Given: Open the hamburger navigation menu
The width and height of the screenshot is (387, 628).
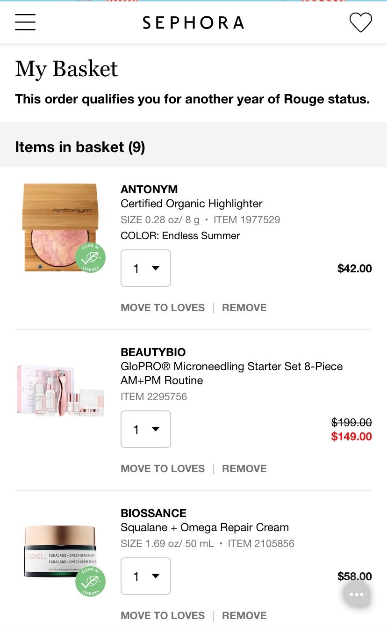Looking at the screenshot, I should tap(25, 22).
